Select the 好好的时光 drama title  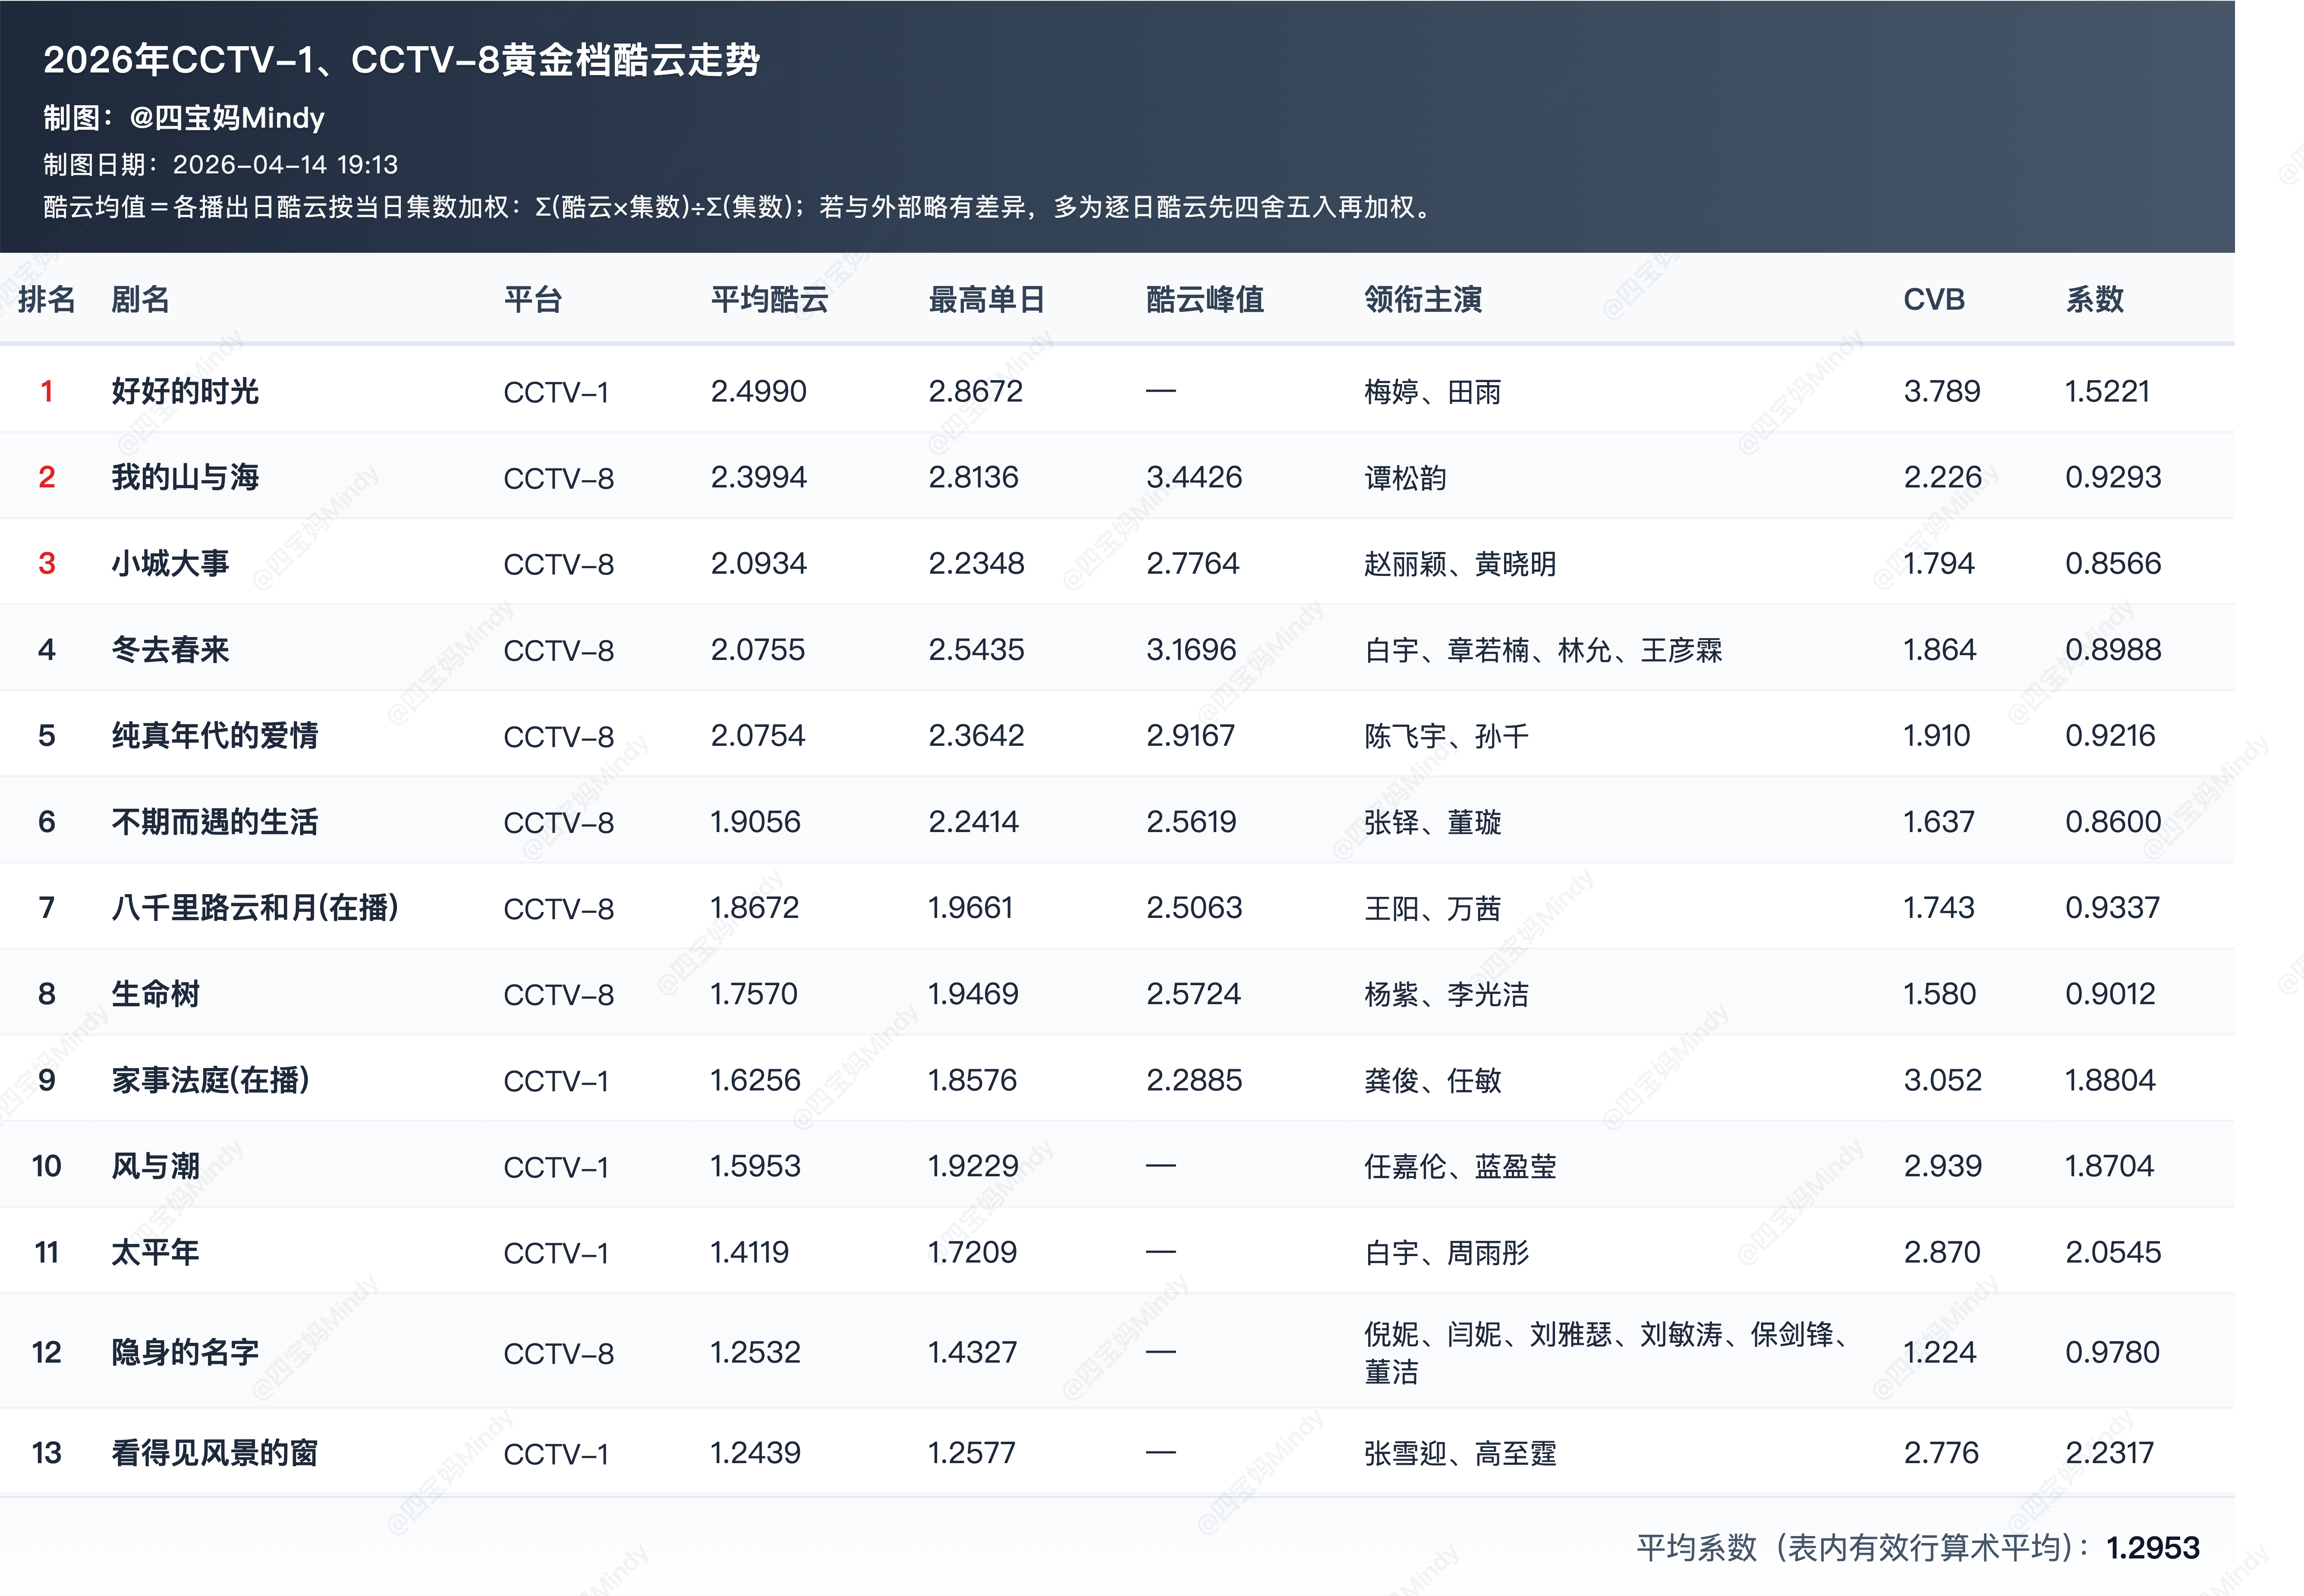coord(185,391)
